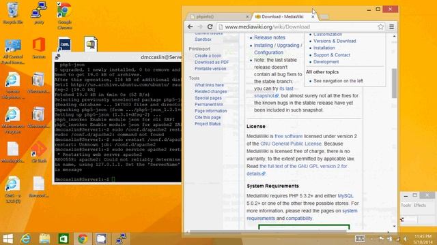Image resolution: width=437 pixels, height=245 pixels.
Task: Click the Chrome address bar URL
Action: pos(267,27)
